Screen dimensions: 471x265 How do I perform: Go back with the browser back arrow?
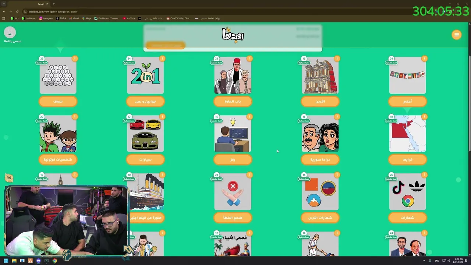click(4, 11)
